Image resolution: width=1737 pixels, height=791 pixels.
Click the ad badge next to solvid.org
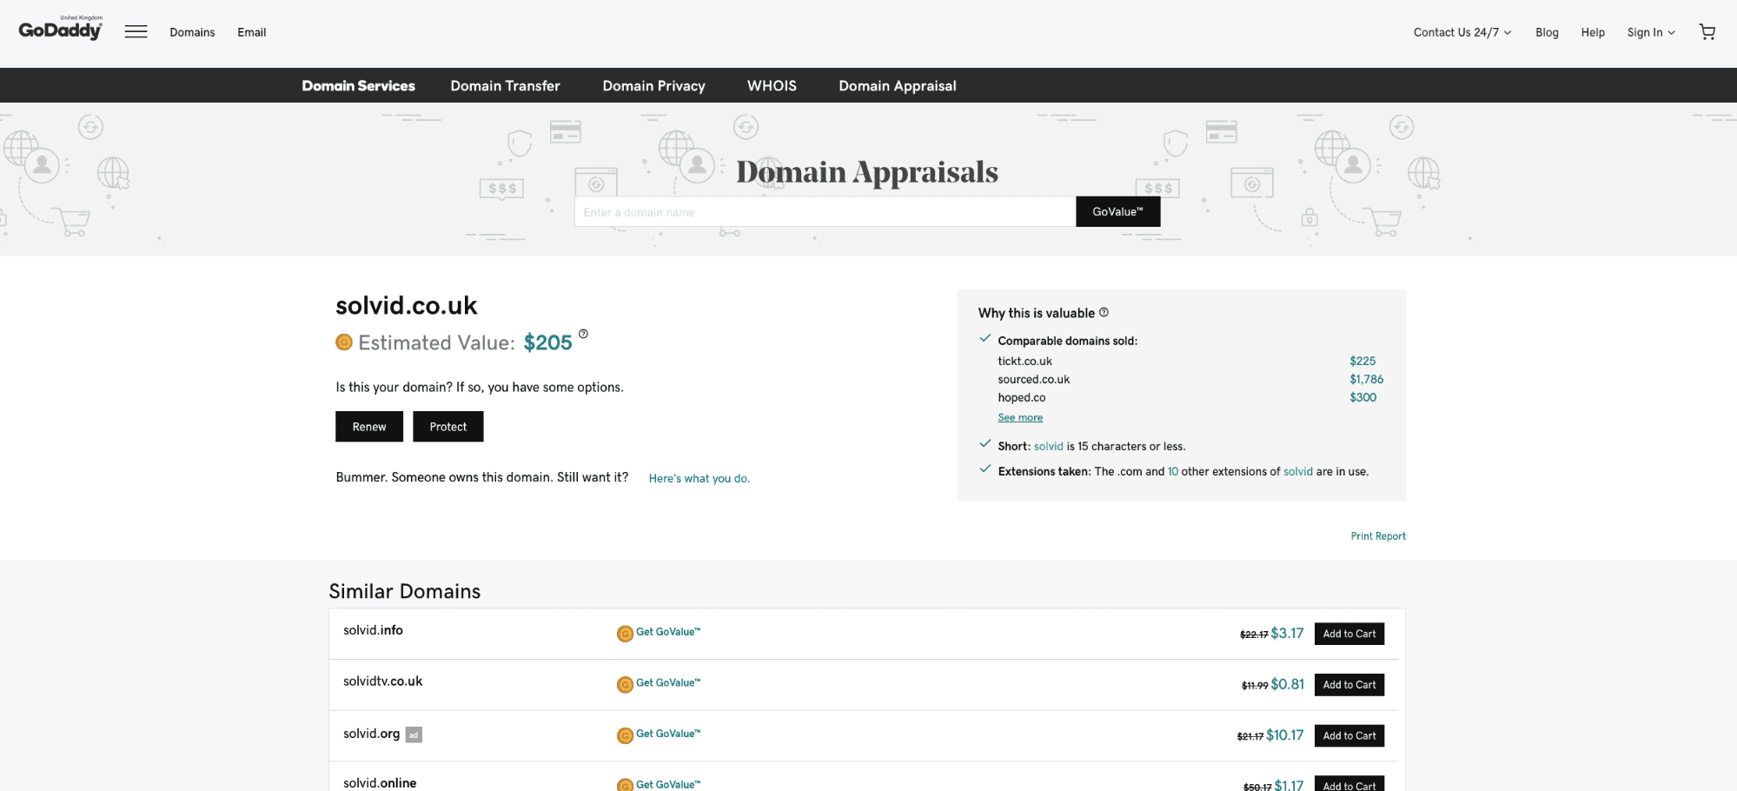point(414,734)
